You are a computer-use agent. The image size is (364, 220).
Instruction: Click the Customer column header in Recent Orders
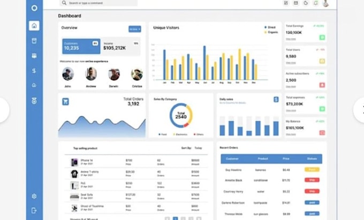tap(232, 159)
